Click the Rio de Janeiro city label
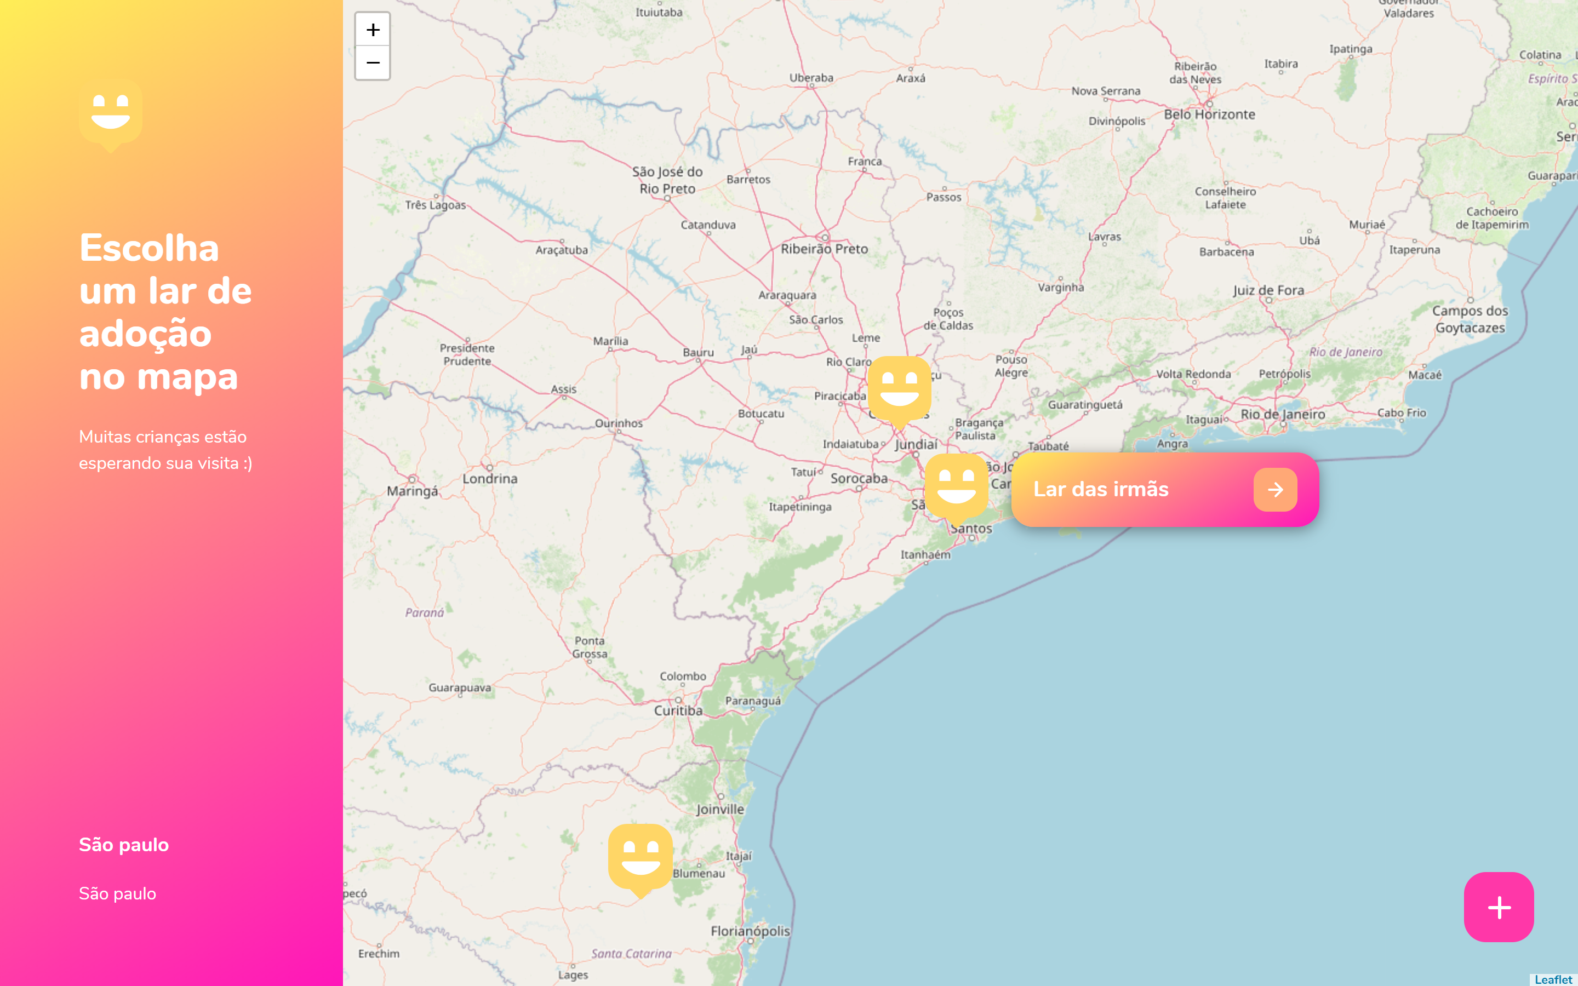This screenshot has height=986, width=1578. tap(1282, 414)
